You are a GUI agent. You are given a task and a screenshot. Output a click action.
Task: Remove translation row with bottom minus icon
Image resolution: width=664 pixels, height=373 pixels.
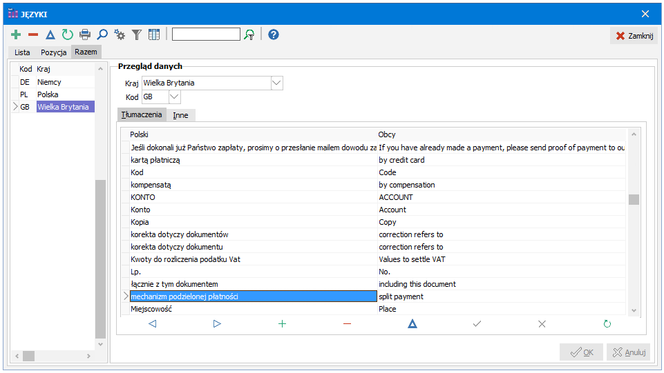(348, 323)
